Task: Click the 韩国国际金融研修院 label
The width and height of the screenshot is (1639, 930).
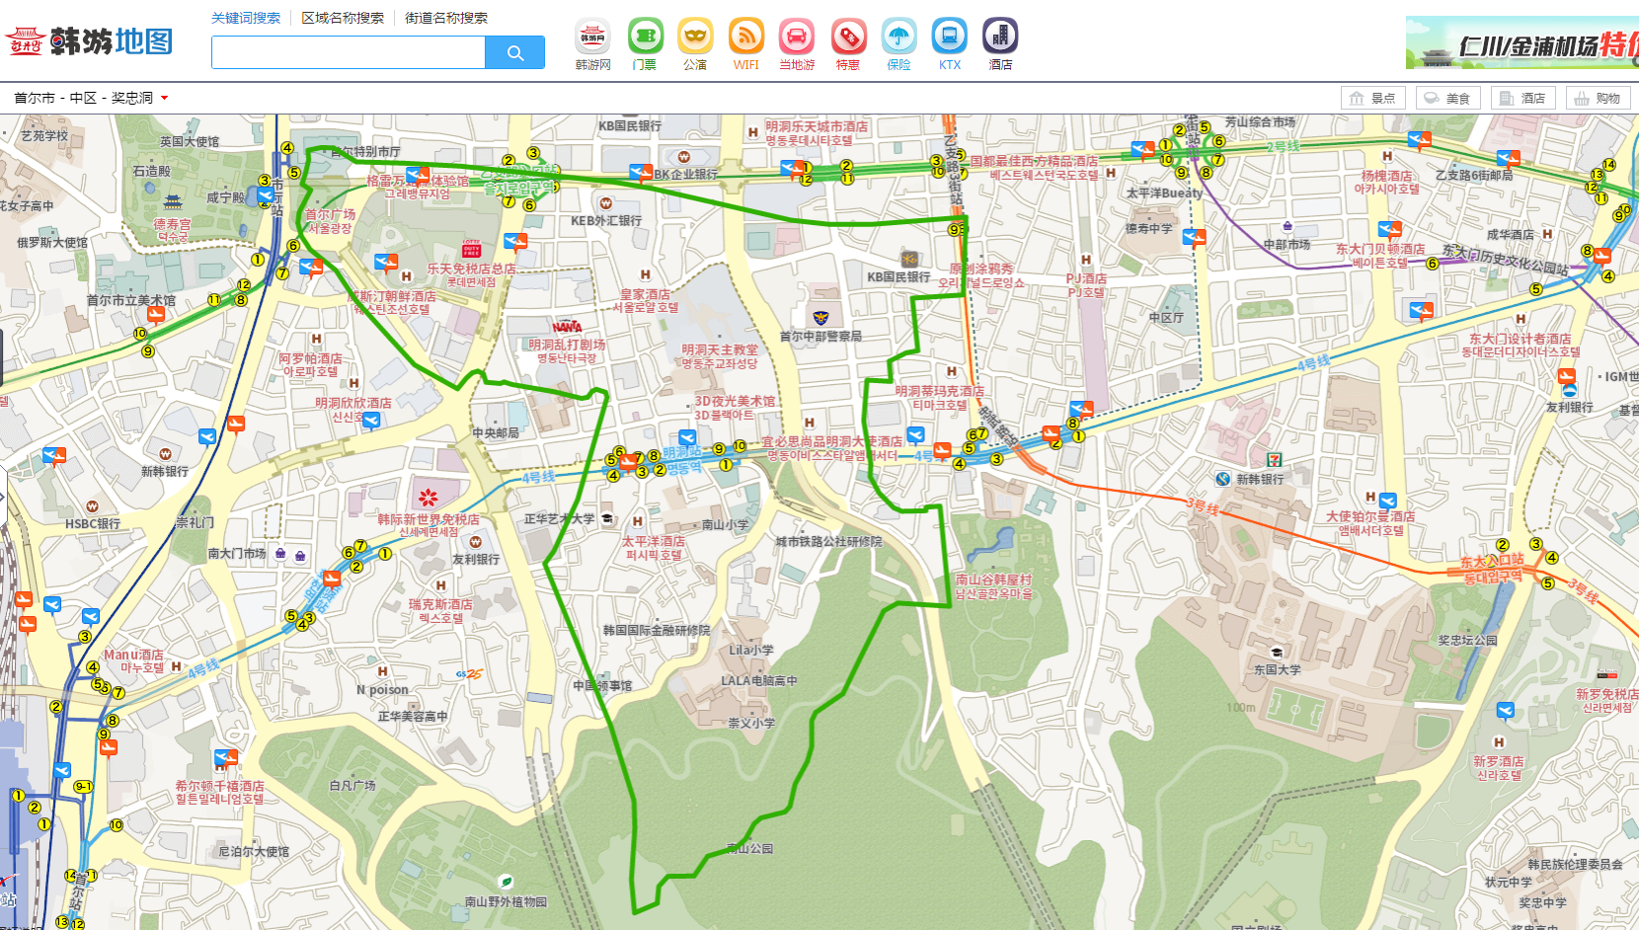Action: tap(657, 630)
